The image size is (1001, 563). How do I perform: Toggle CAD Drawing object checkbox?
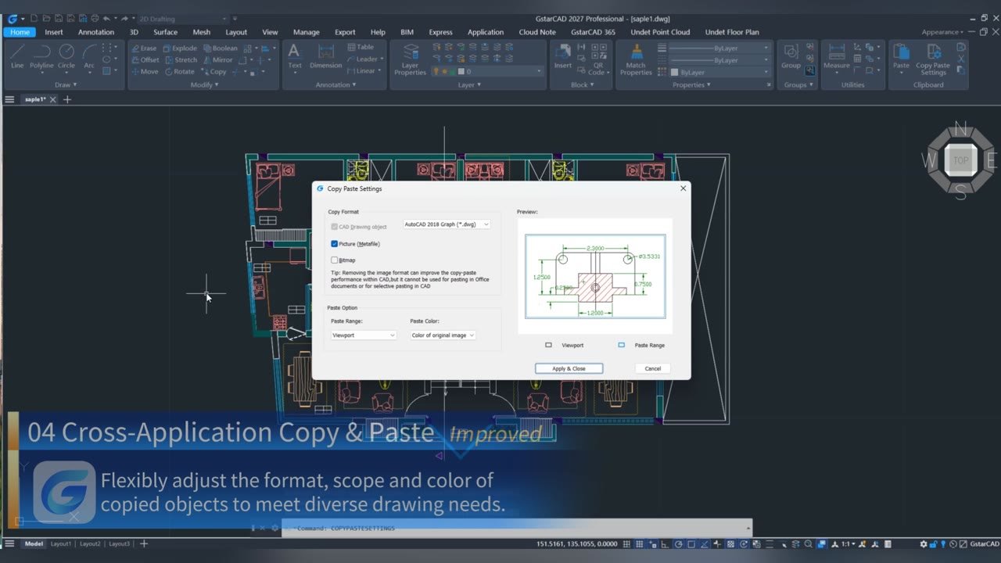(335, 227)
